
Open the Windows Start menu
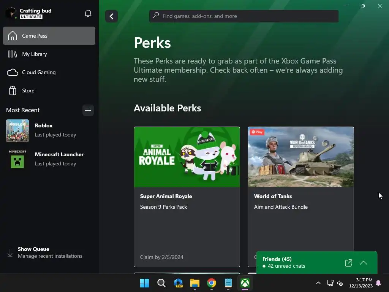click(x=145, y=283)
